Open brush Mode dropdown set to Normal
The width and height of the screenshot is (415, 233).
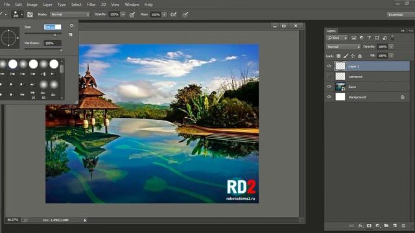point(70,14)
